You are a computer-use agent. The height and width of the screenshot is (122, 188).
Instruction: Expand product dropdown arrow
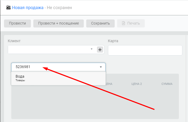coord(101,67)
